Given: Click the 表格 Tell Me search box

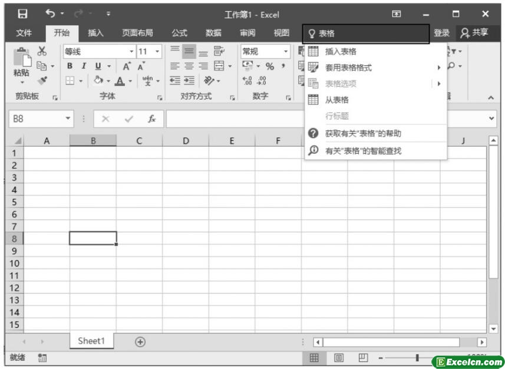Looking at the screenshot, I should click(365, 34).
